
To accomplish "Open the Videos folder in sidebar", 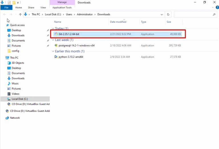I will point(15,94).
